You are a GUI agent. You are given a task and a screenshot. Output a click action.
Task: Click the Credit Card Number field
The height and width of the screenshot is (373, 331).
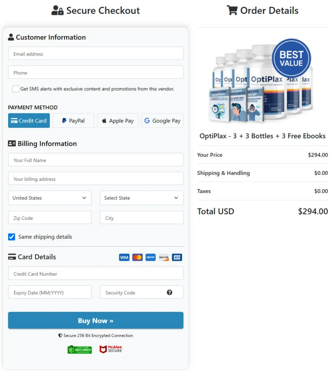coord(96,273)
